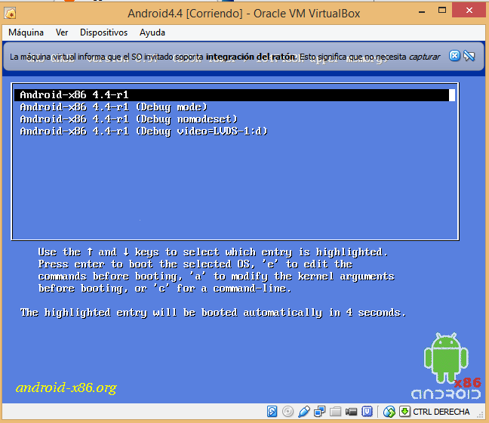Open the Ver menu

click(62, 32)
